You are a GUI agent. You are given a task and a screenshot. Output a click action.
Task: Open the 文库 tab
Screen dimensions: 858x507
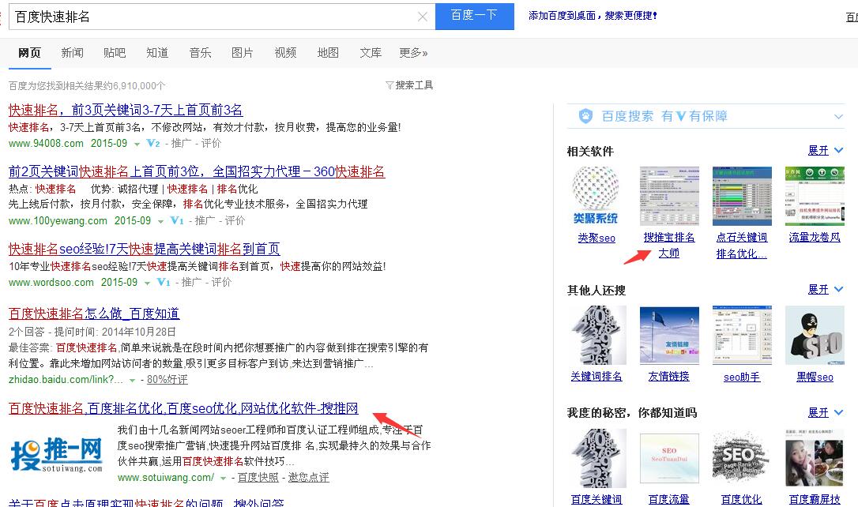click(x=371, y=52)
